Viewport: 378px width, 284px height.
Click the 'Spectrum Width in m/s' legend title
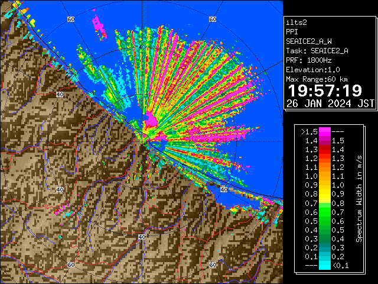[x=359, y=199]
